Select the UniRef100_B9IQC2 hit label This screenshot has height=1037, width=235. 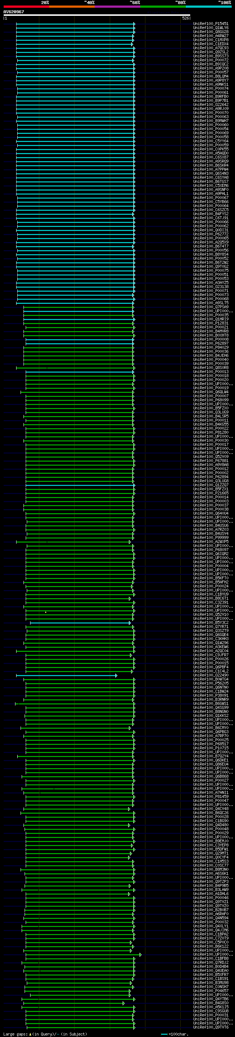pos(211,64)
